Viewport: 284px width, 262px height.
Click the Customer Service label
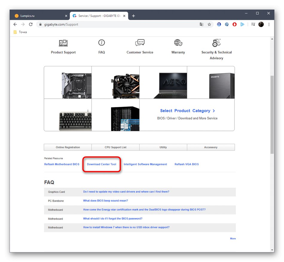pyautogui.click(x=140, y=52)
